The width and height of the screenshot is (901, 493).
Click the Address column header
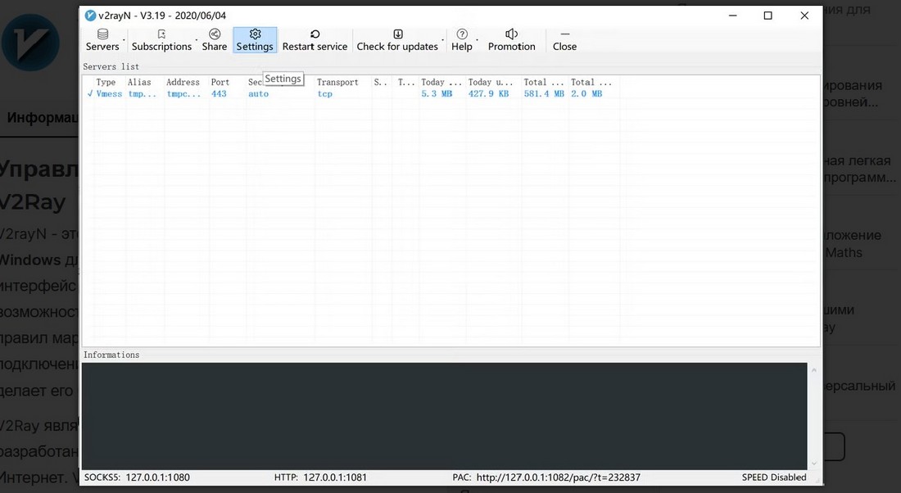point(183,82)
